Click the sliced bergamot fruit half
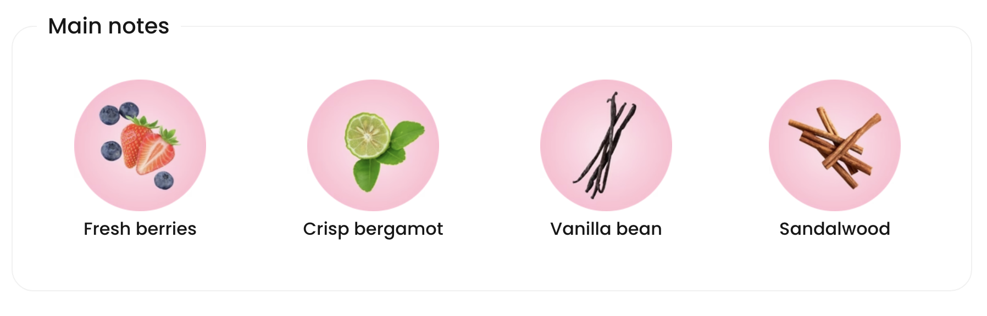 [x=367, y=136]
